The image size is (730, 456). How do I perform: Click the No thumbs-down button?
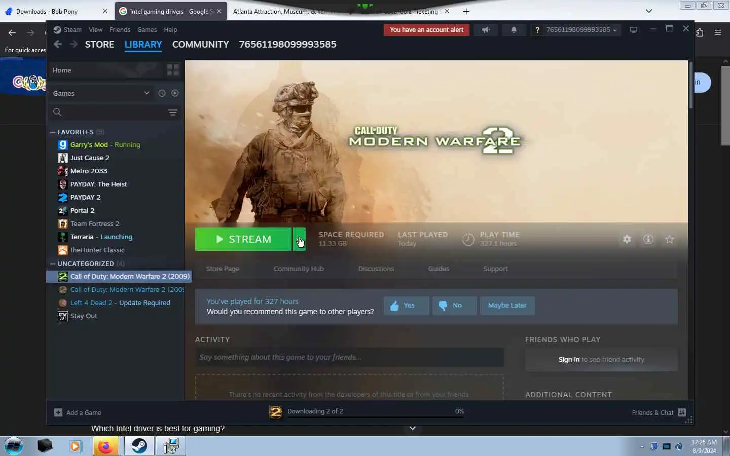pos(454,306)
